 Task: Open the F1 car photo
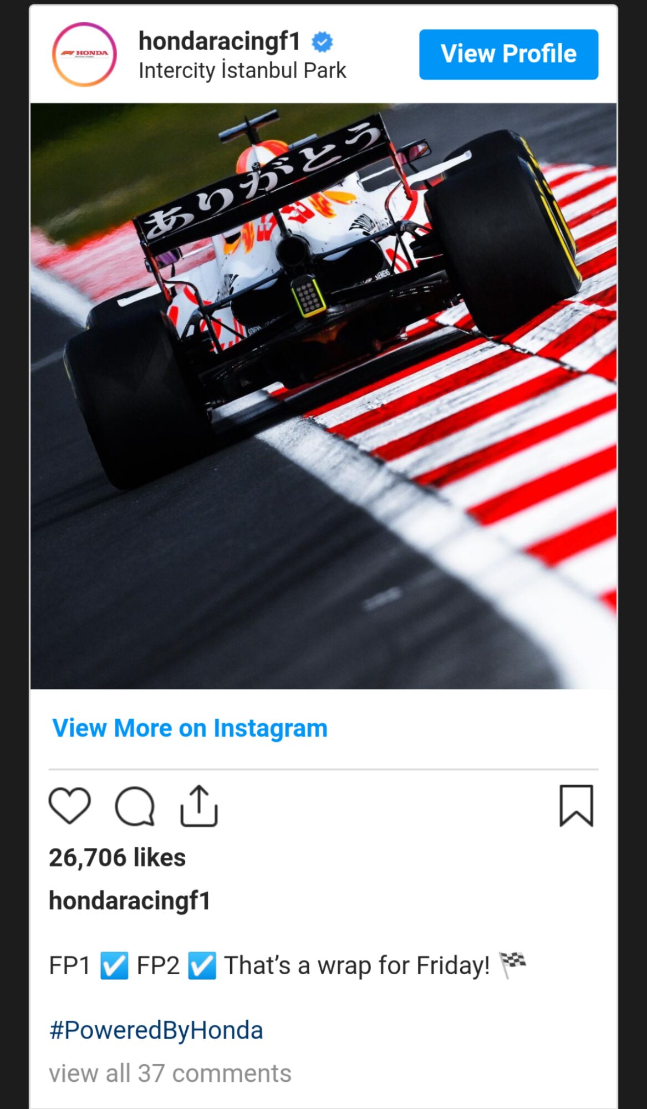pos(323,396)
